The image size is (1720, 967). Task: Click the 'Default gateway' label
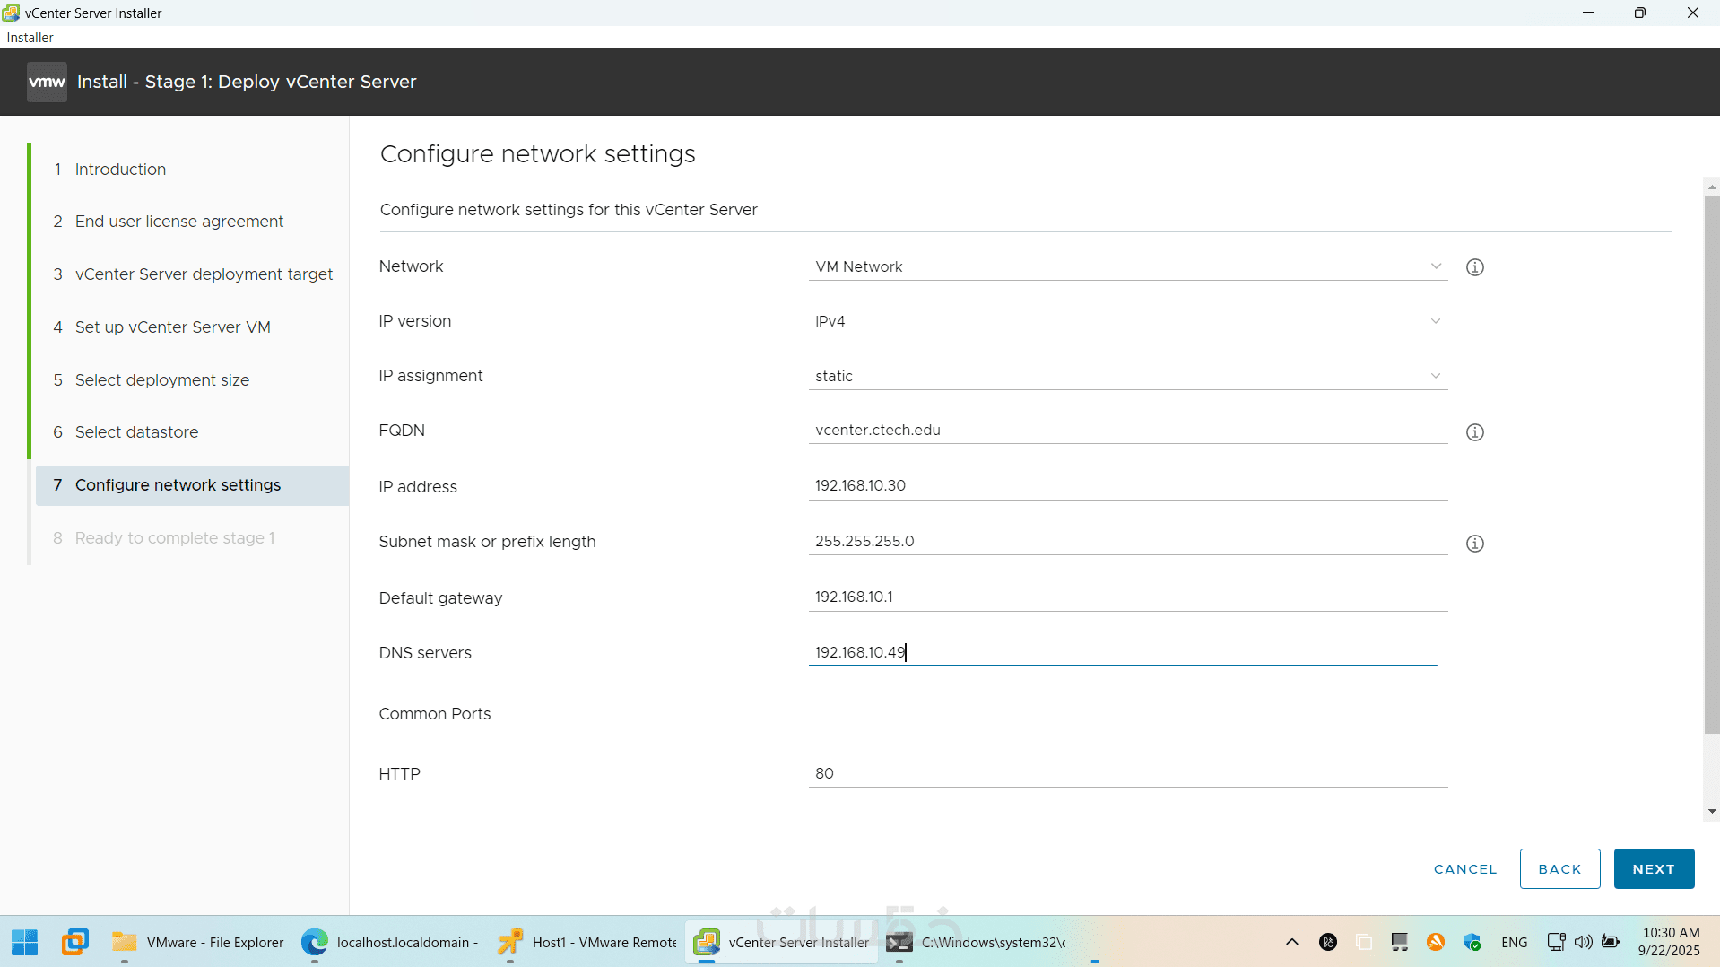[x=440, y=598]
